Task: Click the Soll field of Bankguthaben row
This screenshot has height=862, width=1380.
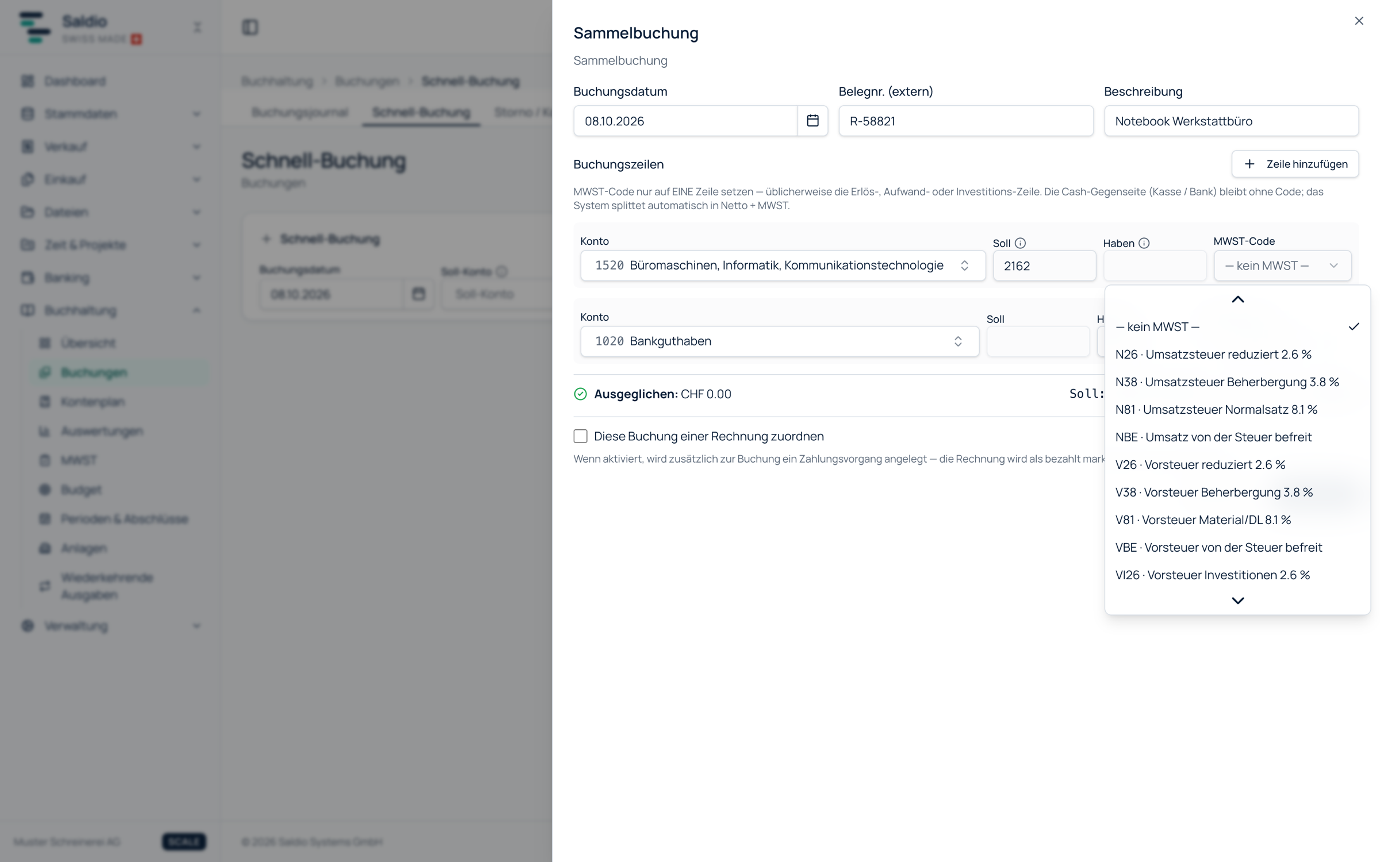Action: (1038, 341)
